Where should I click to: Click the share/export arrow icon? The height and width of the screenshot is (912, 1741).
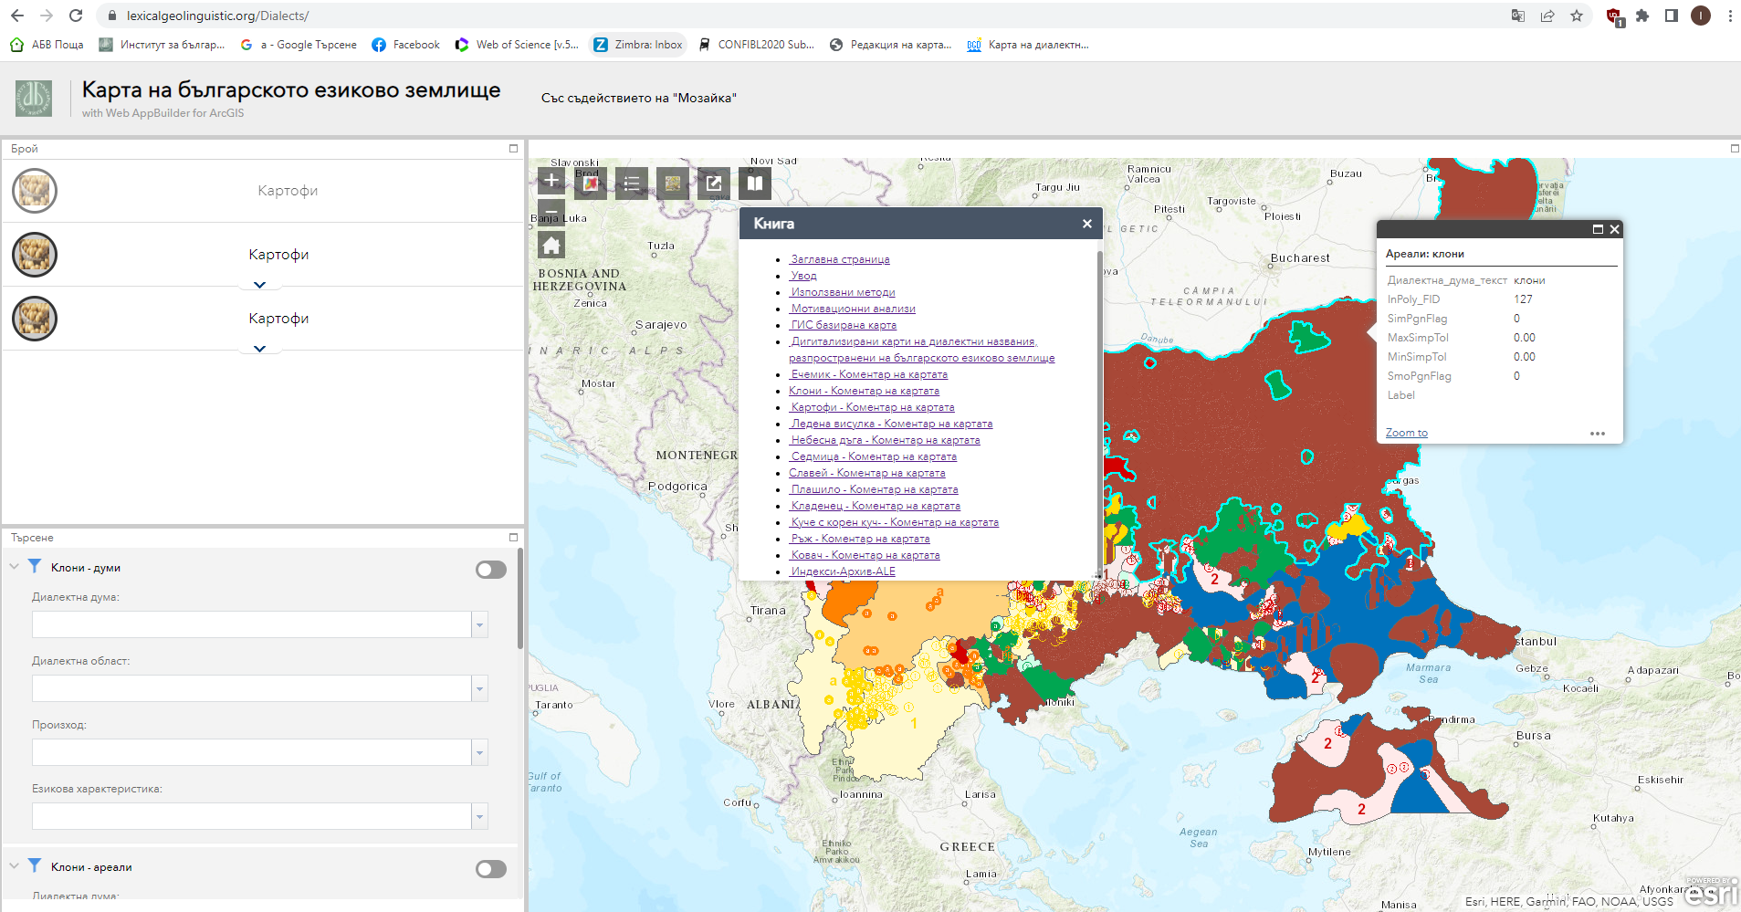click(714, 183)
